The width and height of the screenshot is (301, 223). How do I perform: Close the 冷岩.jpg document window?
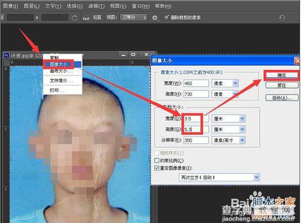pyautogui.click(x=146, y=54)
